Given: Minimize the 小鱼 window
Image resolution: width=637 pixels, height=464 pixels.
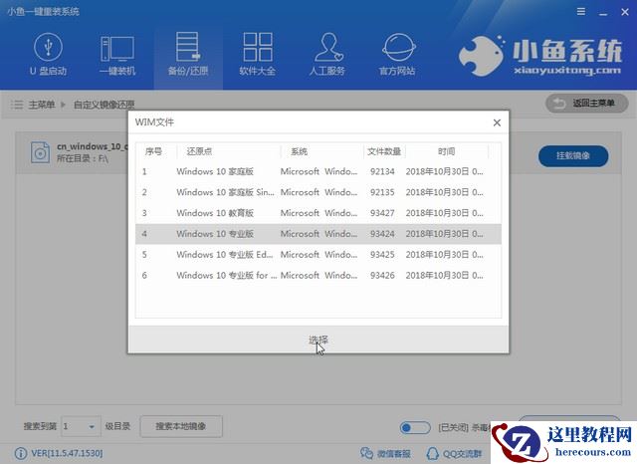Looking at the screenshot, I should [x=603, y=12].
